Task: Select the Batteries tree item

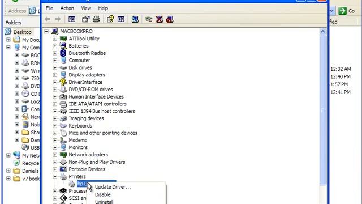Action: click(79, 46)
